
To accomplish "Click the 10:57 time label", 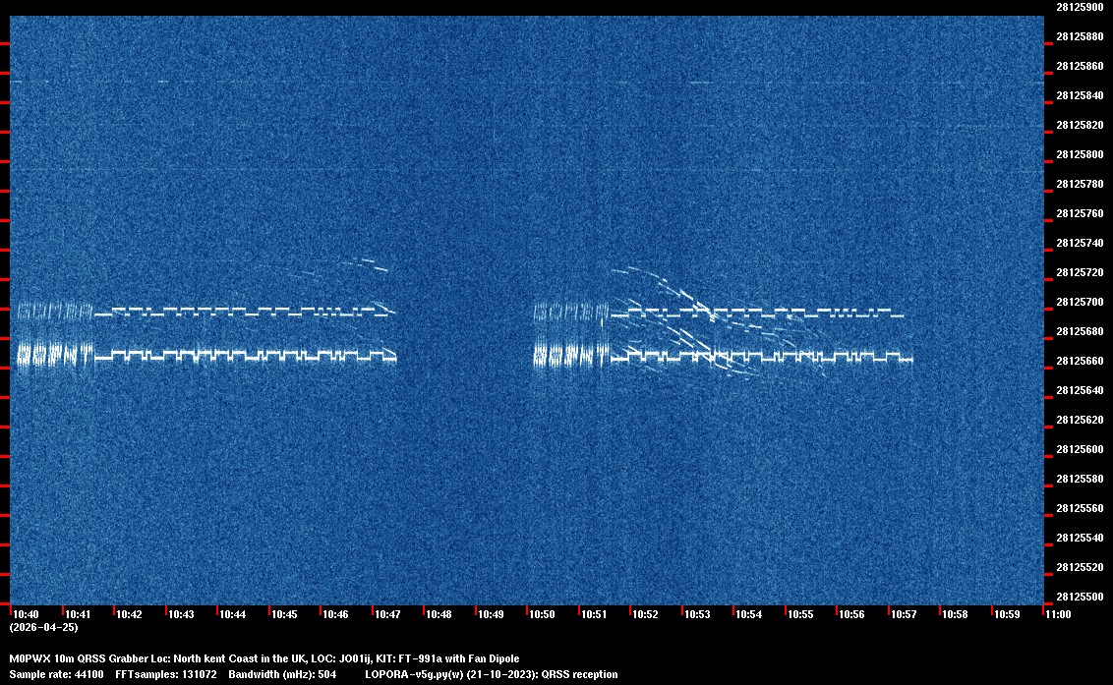I will [x=903, y=614].
